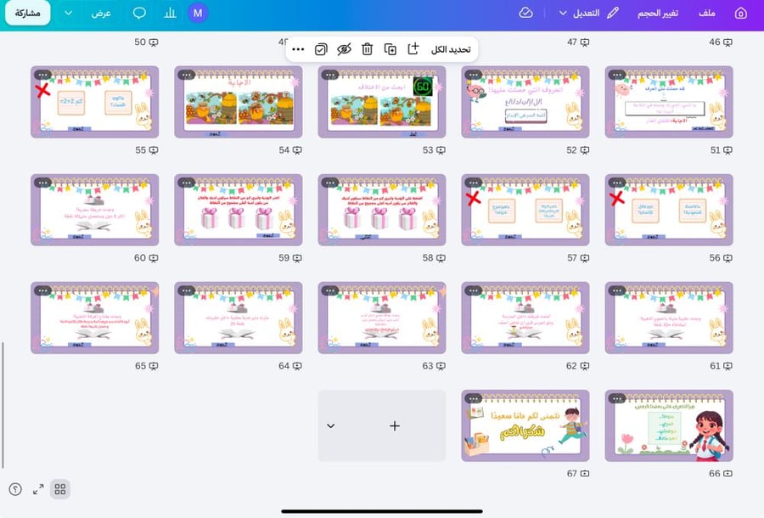Toggle select pages checkbox icon in toolbar

(x=321, y=49)
